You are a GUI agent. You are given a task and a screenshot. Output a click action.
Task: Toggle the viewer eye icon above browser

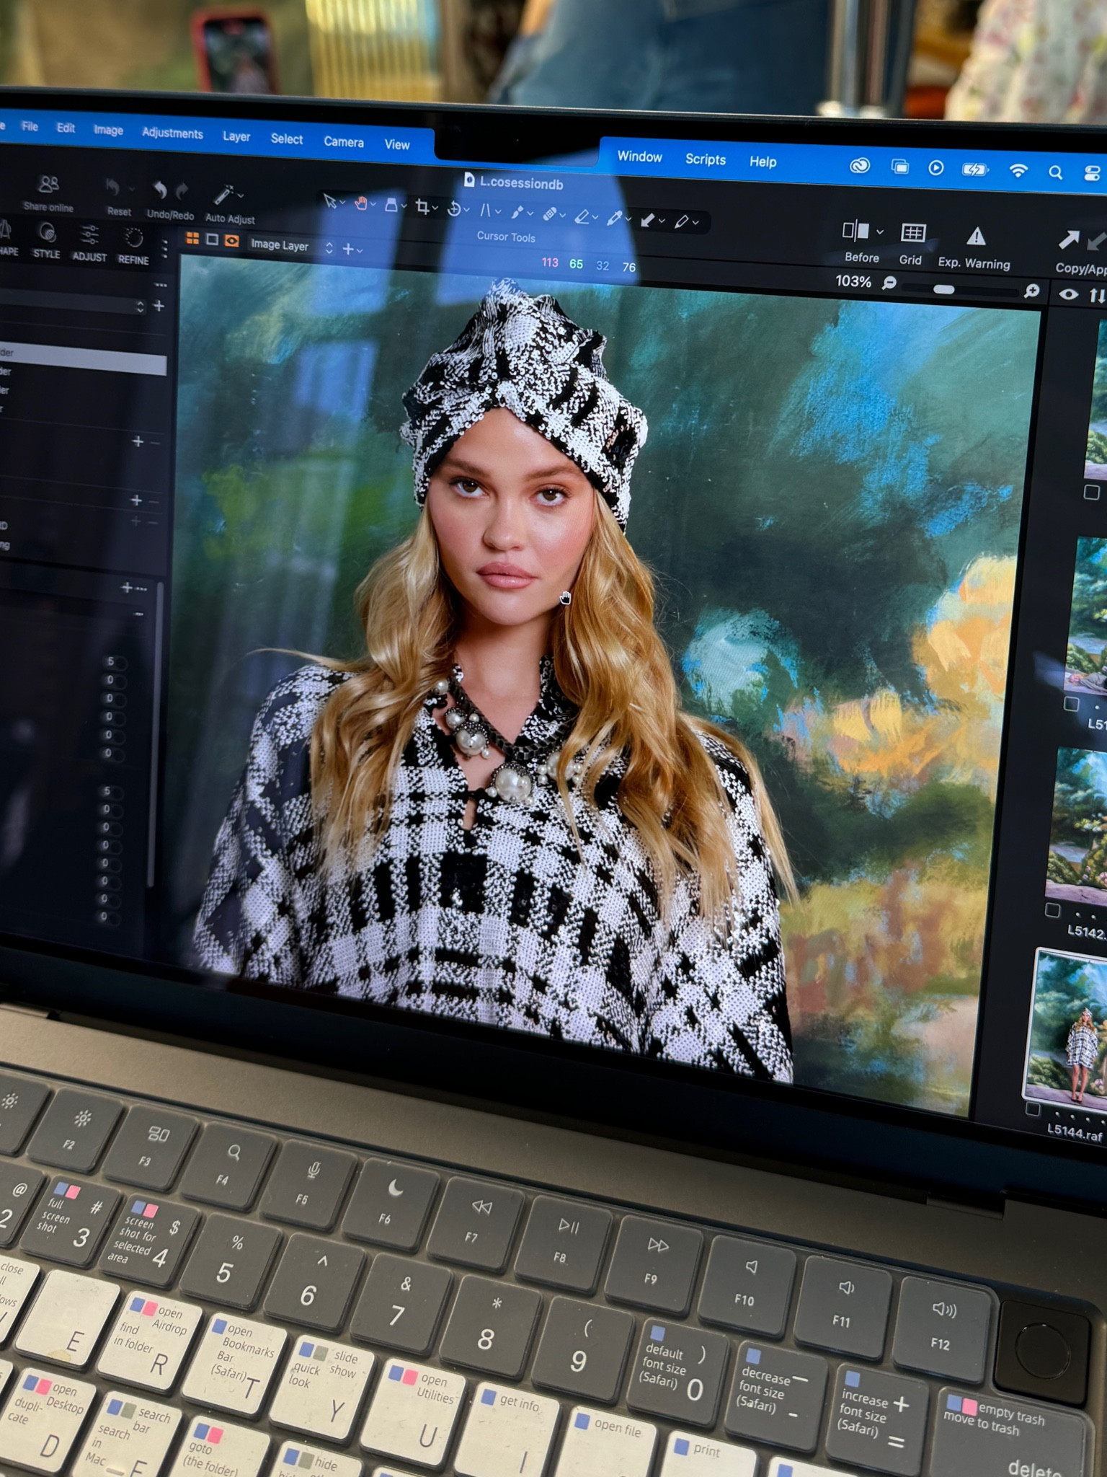tap(1068, 294)
